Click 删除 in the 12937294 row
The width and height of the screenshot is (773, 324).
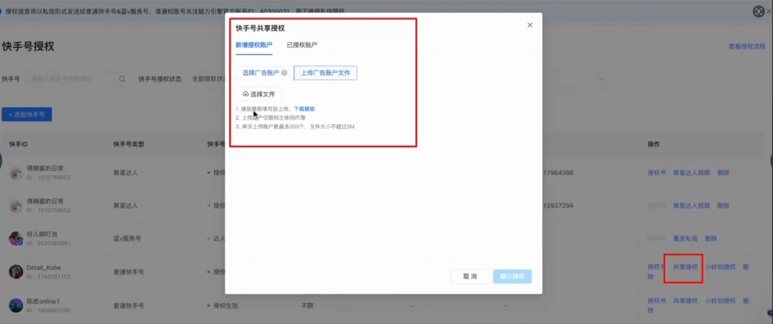point(723,206)
